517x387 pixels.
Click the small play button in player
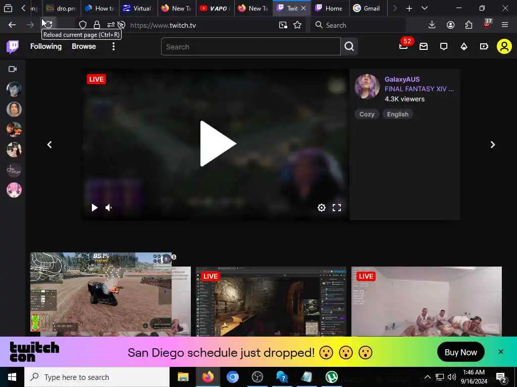tap(94, 208)
